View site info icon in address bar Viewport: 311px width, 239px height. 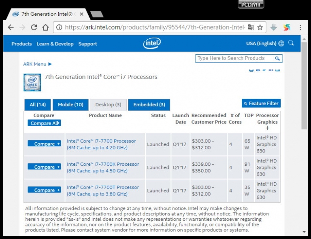pos(59,27)
